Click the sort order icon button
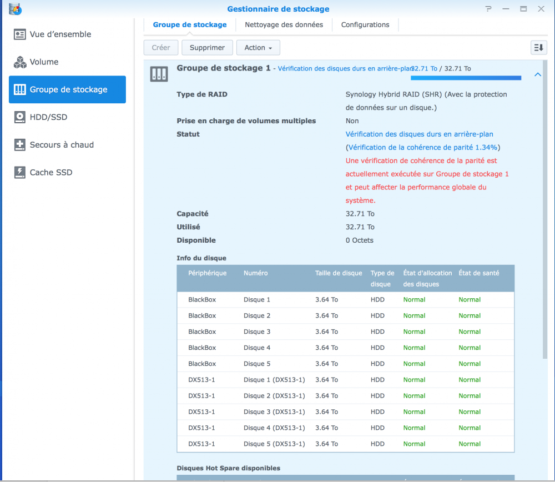The height and width of the screenshot is (482, 555). [x=538, y=48]
